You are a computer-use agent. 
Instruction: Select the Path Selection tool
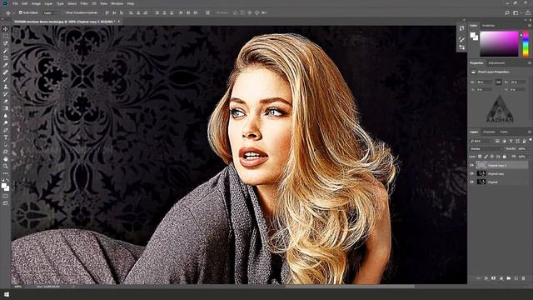(6, 144)
